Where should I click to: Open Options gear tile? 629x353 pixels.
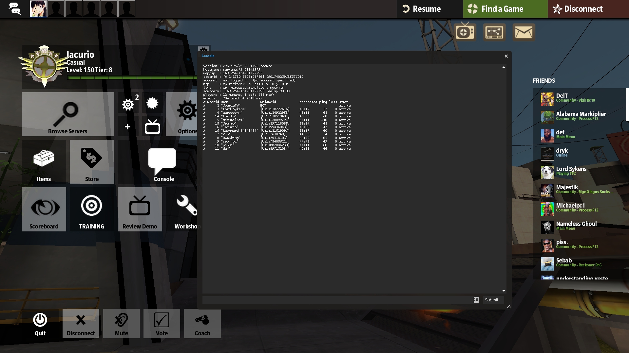point(182,114)
